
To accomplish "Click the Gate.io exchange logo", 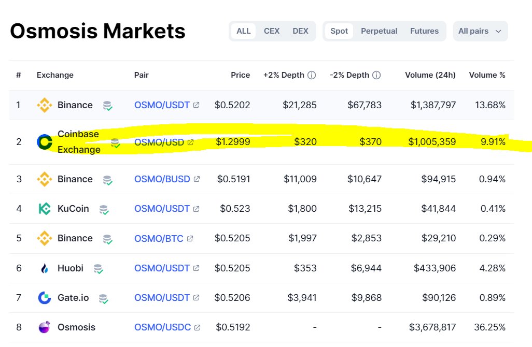I will (44, 298).
